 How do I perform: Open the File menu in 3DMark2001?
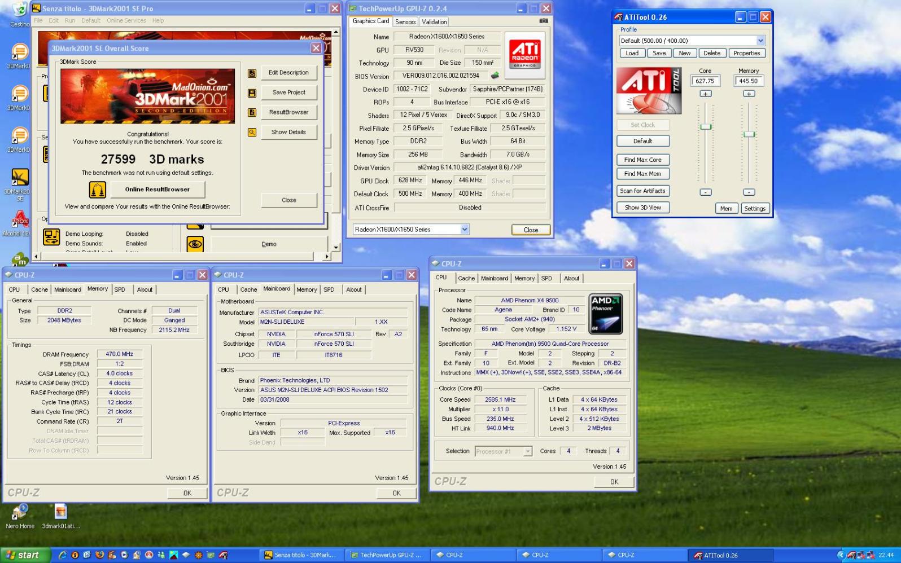pyautogui.click(x=38, y=20)
